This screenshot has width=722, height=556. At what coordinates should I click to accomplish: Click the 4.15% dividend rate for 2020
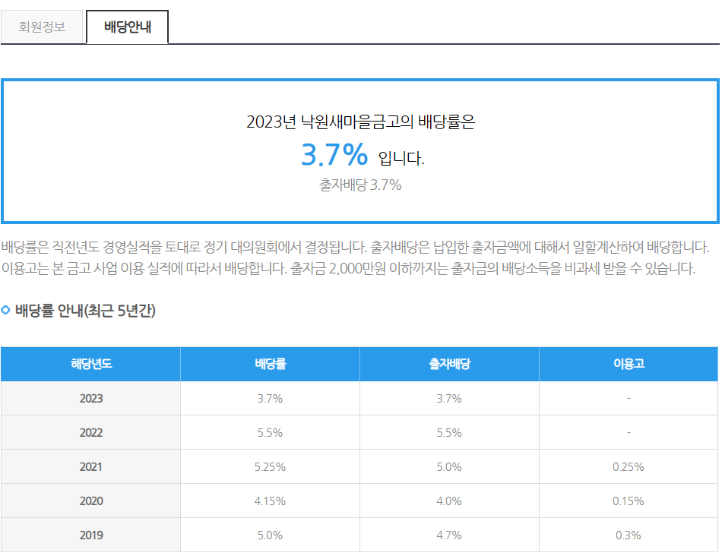tap(271, 501)
